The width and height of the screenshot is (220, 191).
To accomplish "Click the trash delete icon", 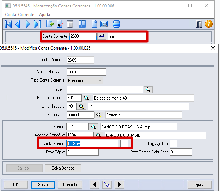I will coord(70,24).
